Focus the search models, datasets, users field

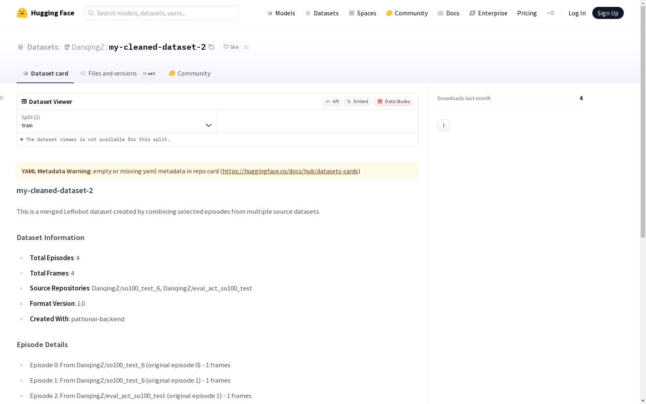[x=161, y=13]
